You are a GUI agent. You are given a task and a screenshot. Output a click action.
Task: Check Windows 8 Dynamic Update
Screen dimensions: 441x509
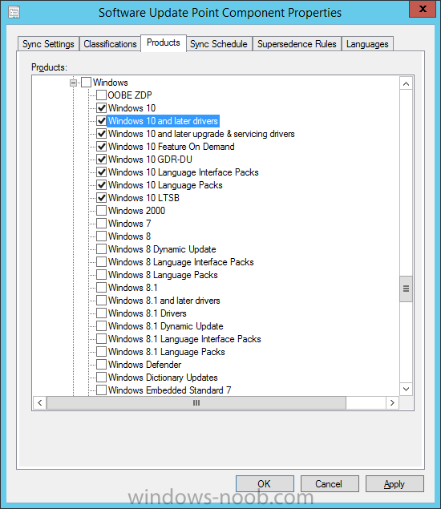(x=101, y=249)
